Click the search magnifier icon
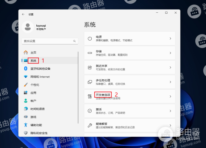This screenshot has height=148, width=206. (75, 41)
